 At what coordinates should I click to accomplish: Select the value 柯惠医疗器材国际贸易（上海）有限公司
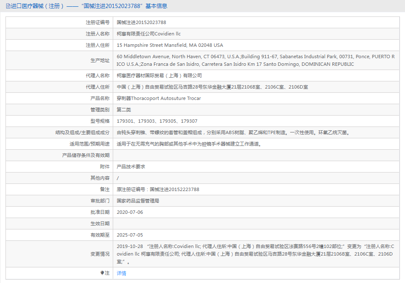(x=159, y=75)
